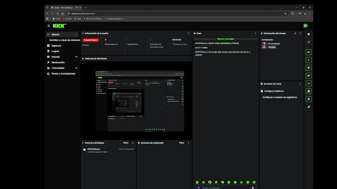
Task: Click the heart icon beside PATATASuwu follow
Action: tap(85, 150)
